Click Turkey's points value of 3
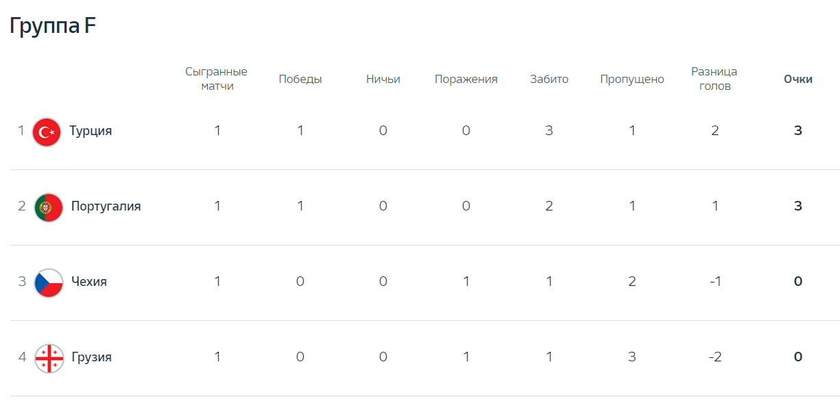The image size is (840, 408). click(798, 130)
